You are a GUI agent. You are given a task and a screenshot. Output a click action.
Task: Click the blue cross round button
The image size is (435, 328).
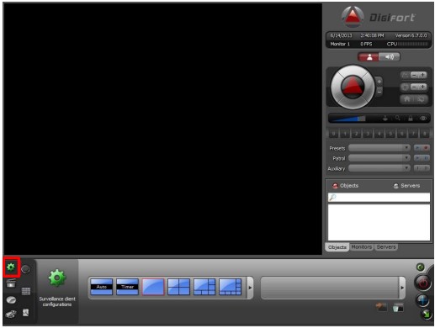422,300
